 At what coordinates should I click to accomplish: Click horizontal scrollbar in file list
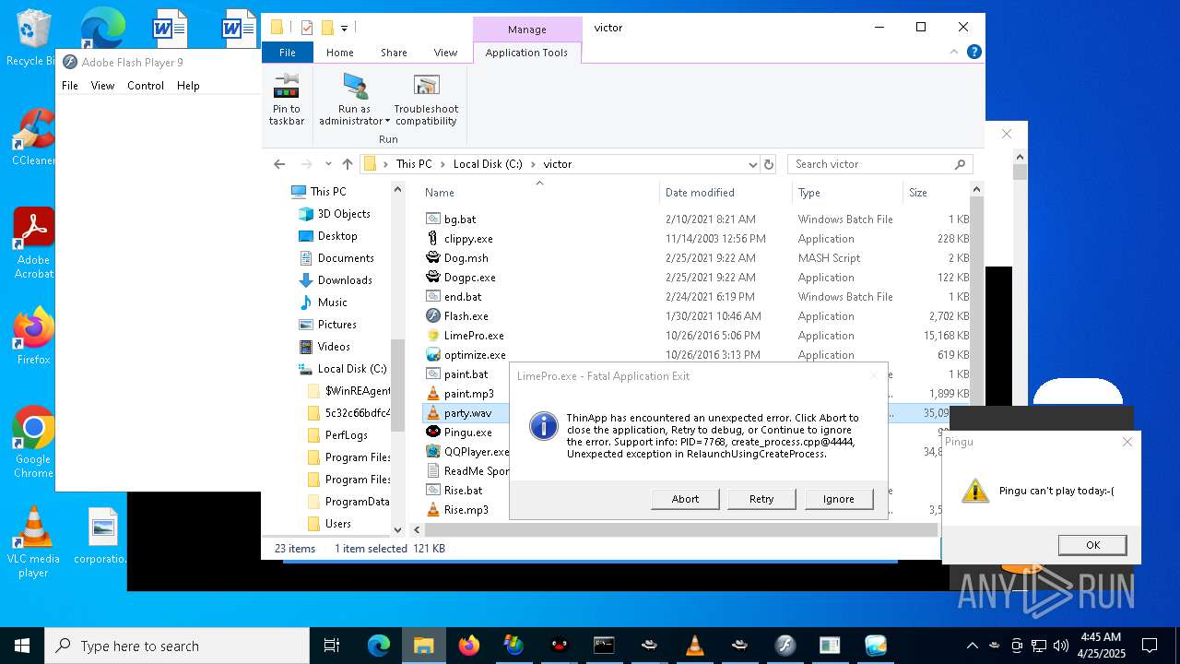(x=680, y=530)
